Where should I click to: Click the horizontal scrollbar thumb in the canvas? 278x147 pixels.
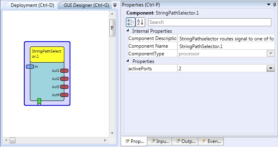pyautogui.click(x=13, y=140)
